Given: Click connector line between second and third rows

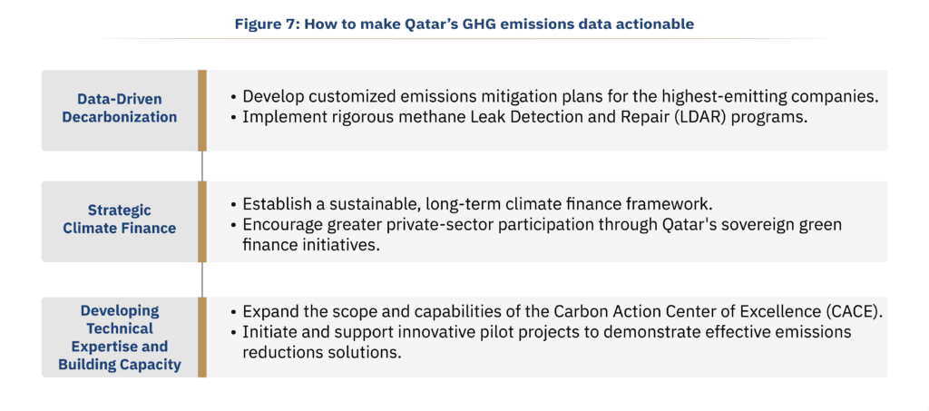Looking at the screenshot, I should click(202, 279).
